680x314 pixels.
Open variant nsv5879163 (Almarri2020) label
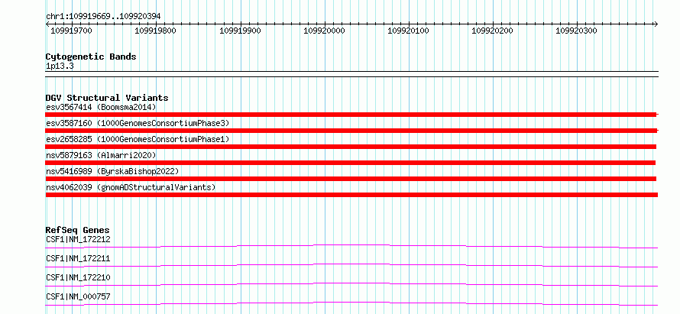click(x=101, y=155)
